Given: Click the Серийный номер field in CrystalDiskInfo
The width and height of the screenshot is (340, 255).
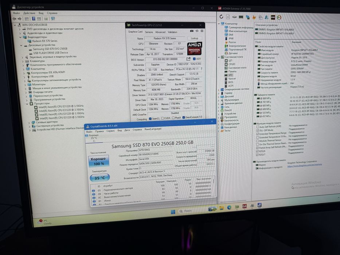Looking at the screenshot, I should (x=155, y=154).
